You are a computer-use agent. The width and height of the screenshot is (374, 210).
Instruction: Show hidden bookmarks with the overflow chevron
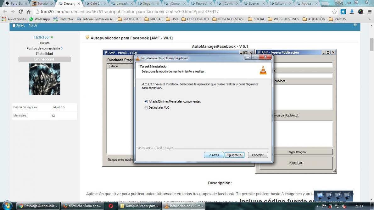pyautogui.click(x=369, y=19)
